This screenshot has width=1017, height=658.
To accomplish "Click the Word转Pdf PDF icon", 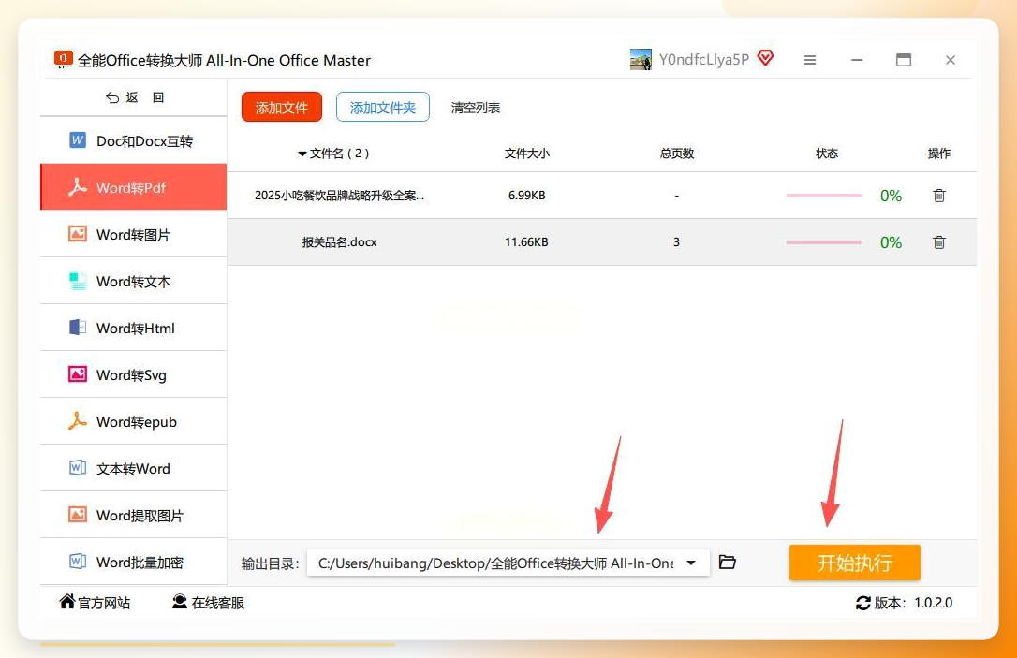I will coord(77,186).
